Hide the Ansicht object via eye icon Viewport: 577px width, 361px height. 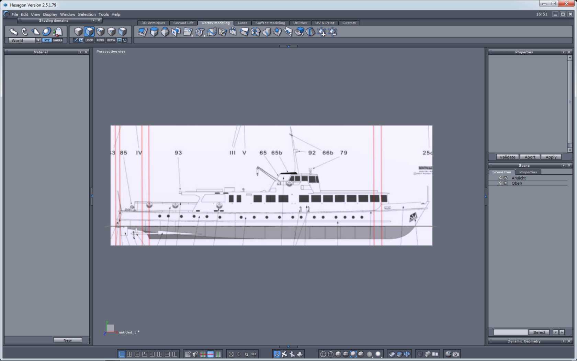coord(505,178)
